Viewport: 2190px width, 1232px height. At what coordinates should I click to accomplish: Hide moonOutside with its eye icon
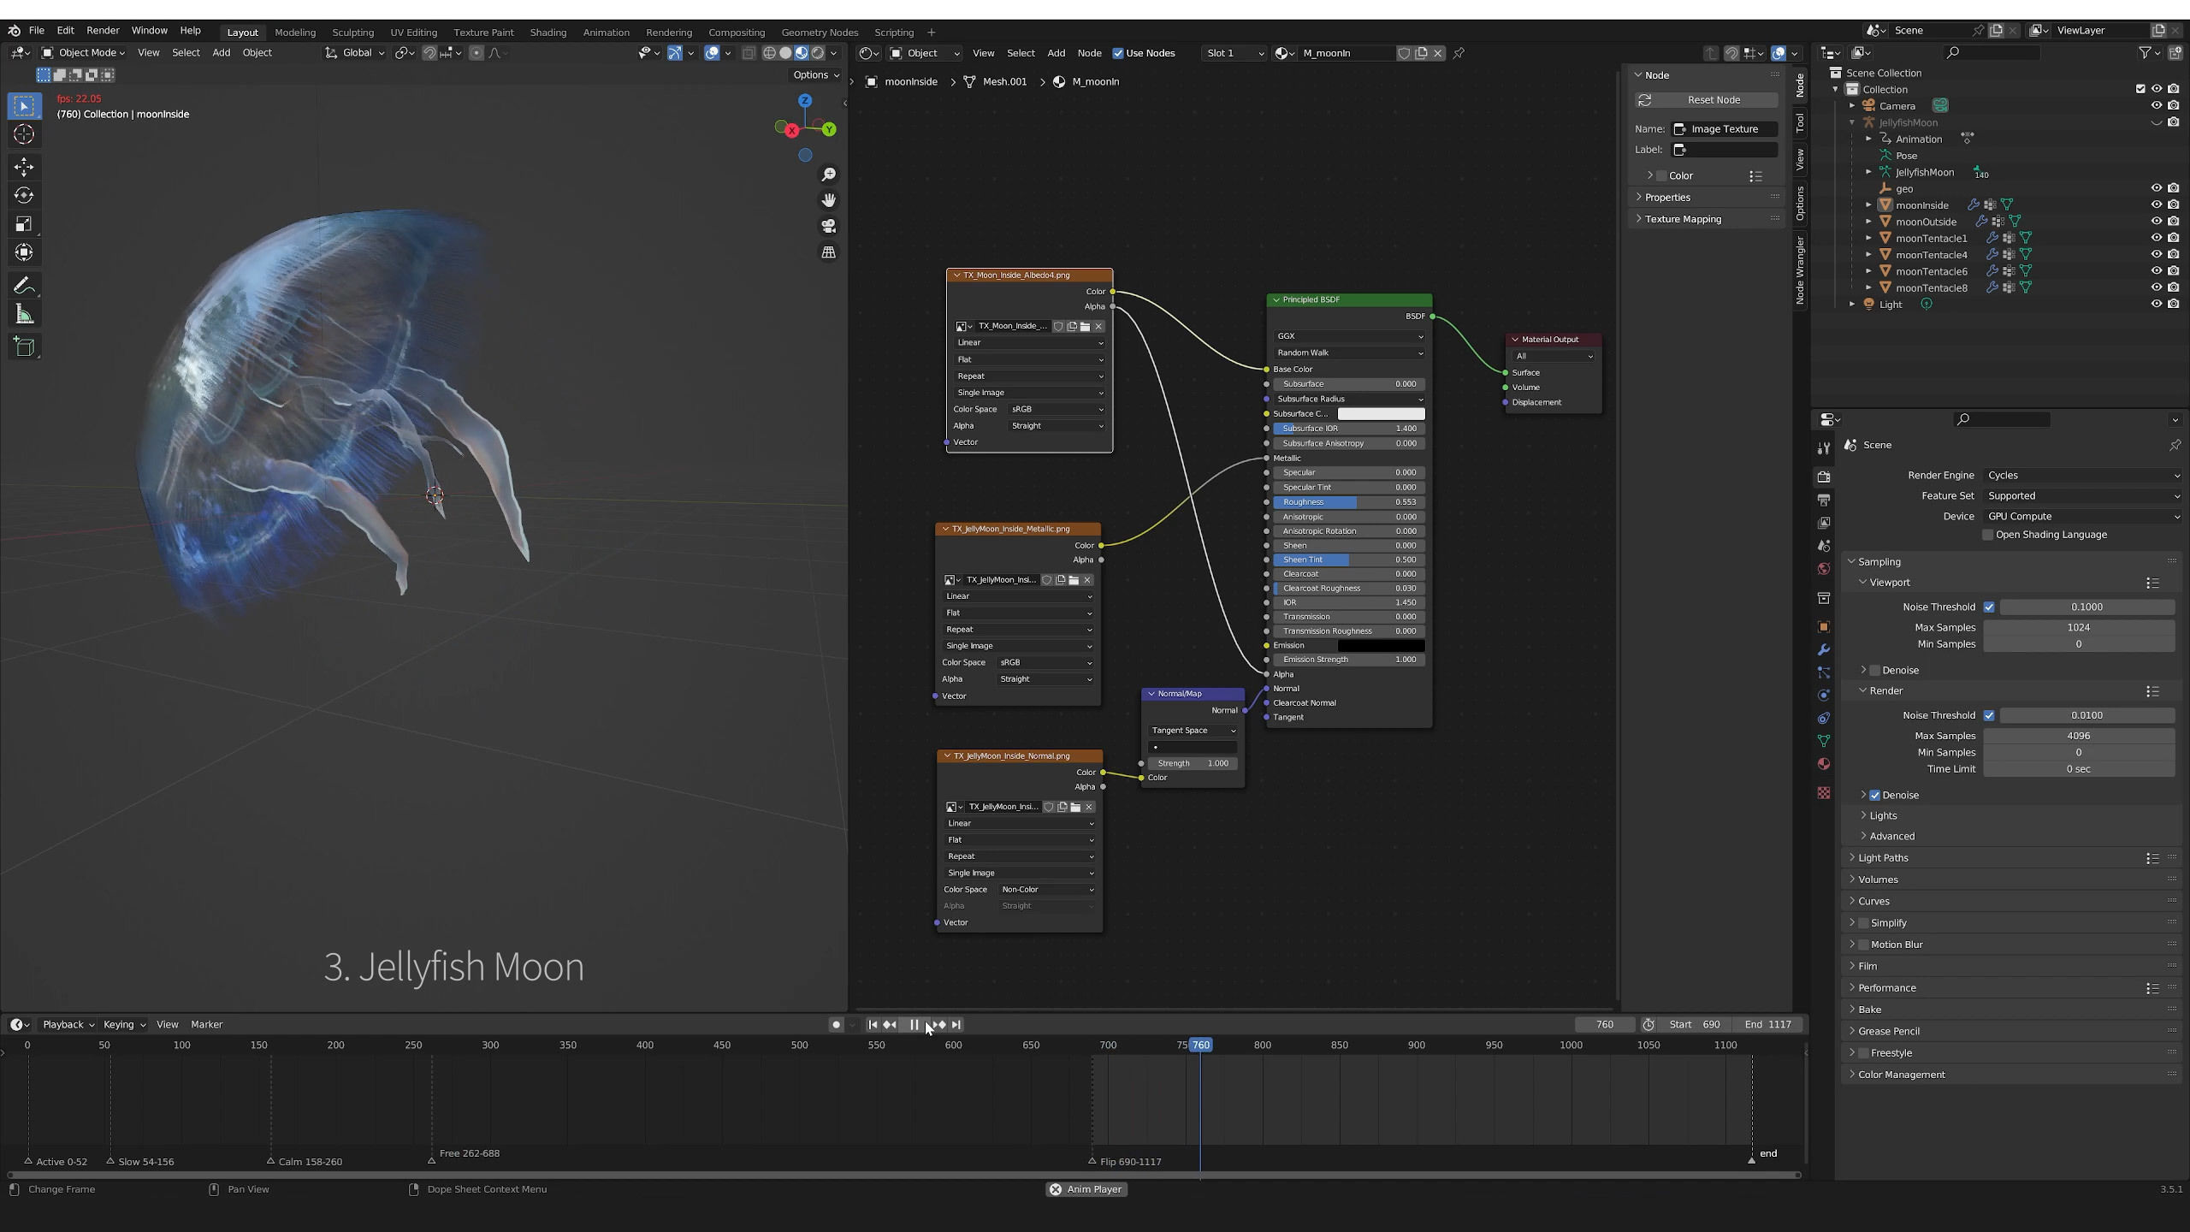click(x=2156, y=222)
